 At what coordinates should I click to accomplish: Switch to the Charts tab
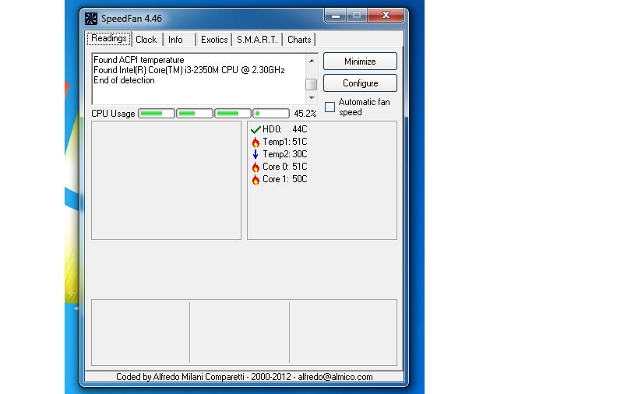point(299,40)
